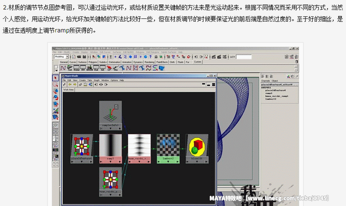Screen dimensions: 346x206
Task: Expand ramp3 node center triangle menu
Action: pos(110,161)
